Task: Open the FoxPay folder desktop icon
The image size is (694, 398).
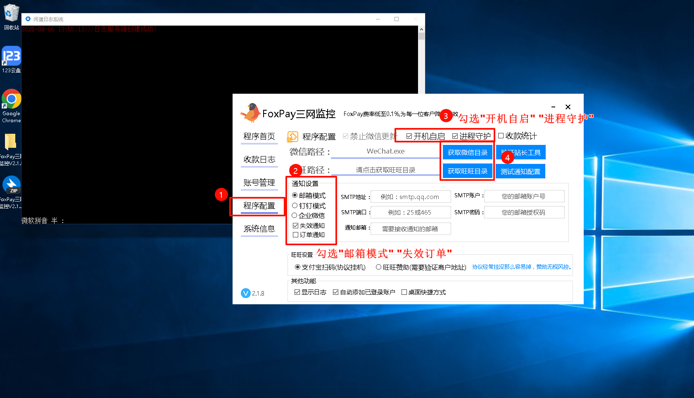Action: [10, 142]
